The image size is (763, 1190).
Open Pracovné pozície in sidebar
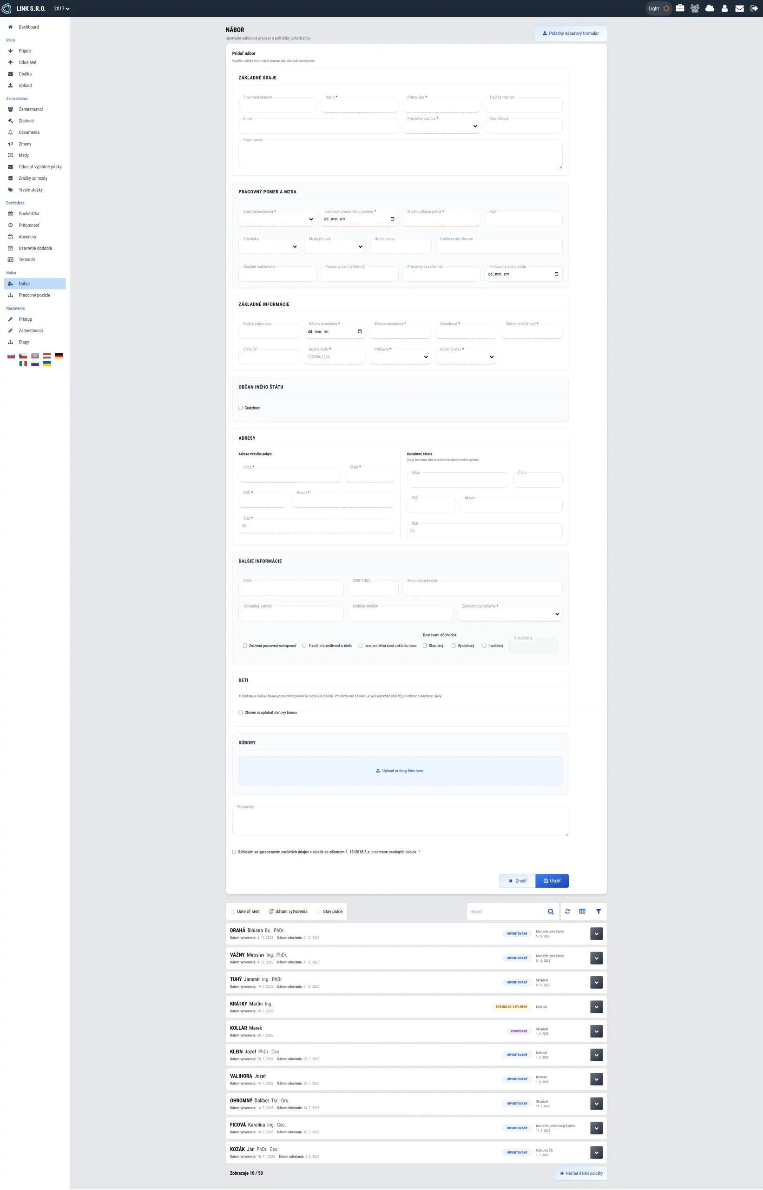[x=34, y=295]
